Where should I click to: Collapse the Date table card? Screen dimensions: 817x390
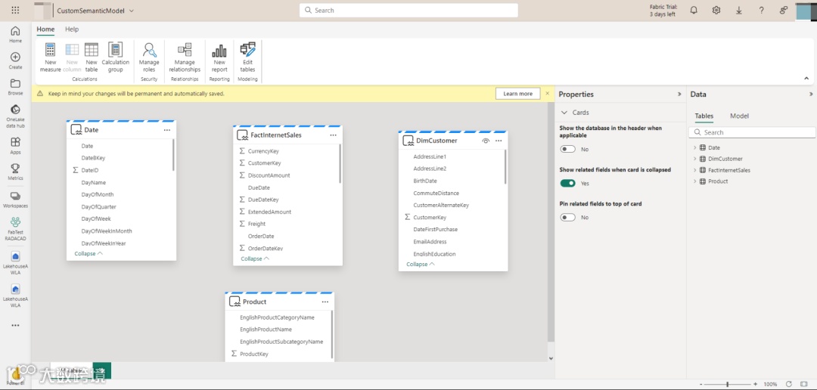[89, 254]
